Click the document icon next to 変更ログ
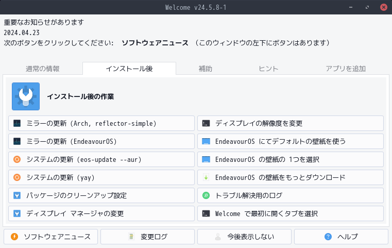Viewport: 392px width, 248px height. point(131,237)
